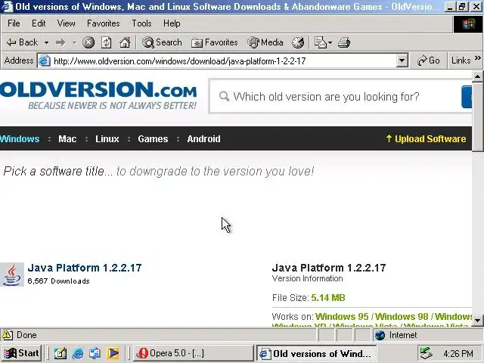Expand the address bar dropdown
The width and height of the screenshot is (484, 363).
402,60
